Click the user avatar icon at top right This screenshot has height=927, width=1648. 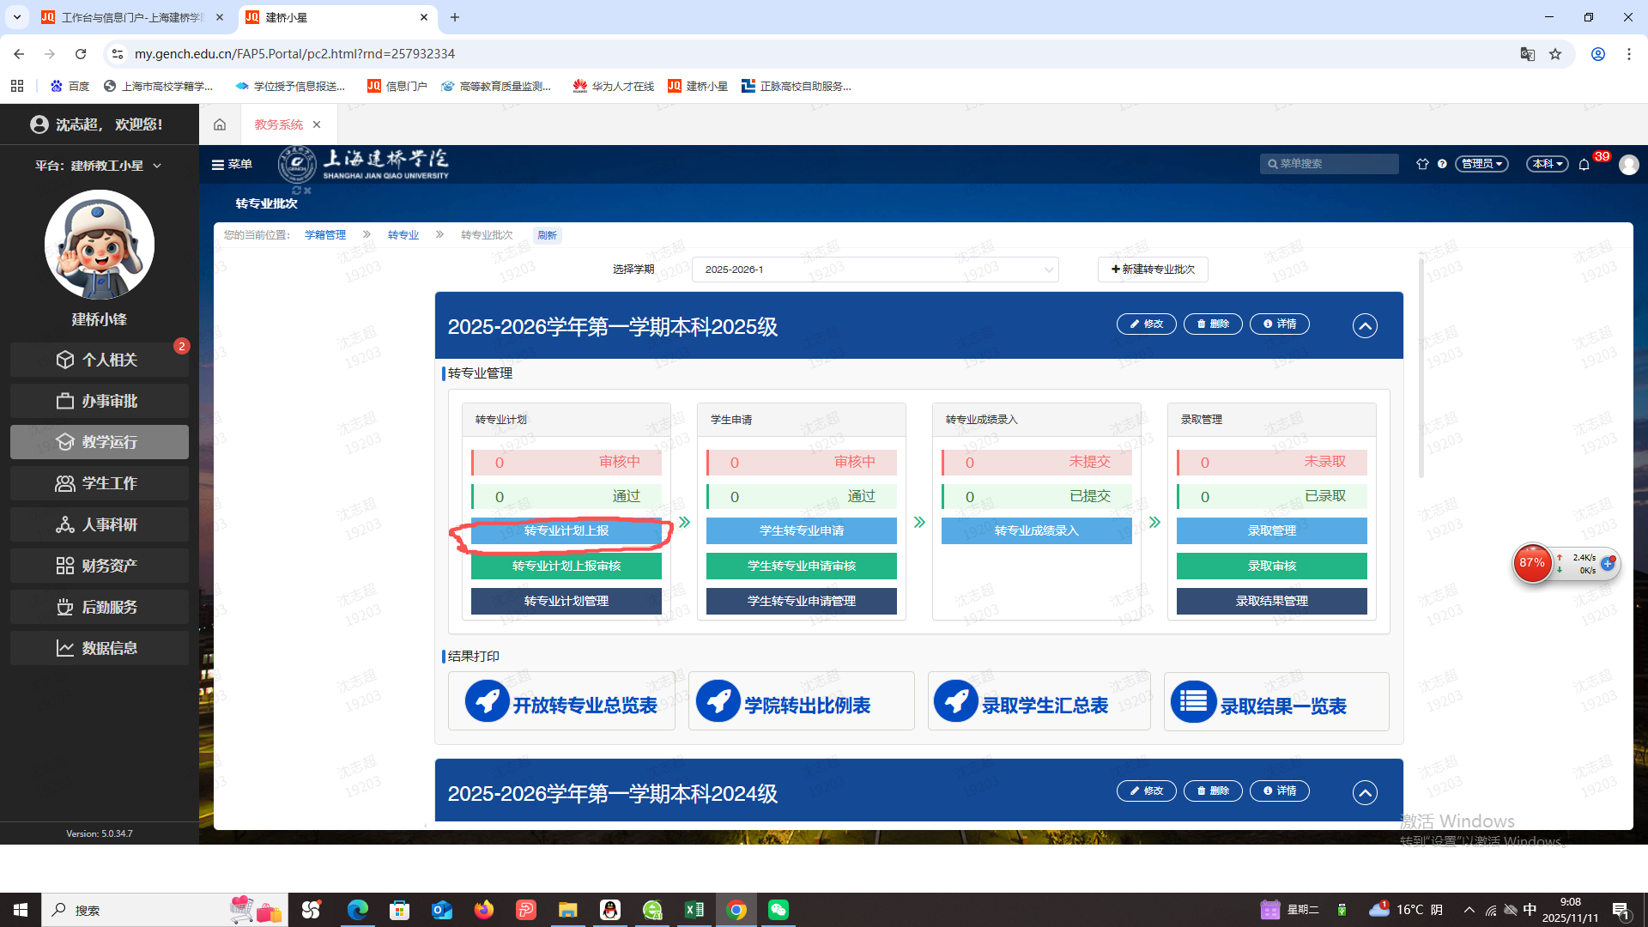1628,164
